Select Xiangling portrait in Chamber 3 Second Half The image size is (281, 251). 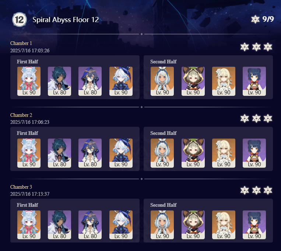[x=254, y=225]
